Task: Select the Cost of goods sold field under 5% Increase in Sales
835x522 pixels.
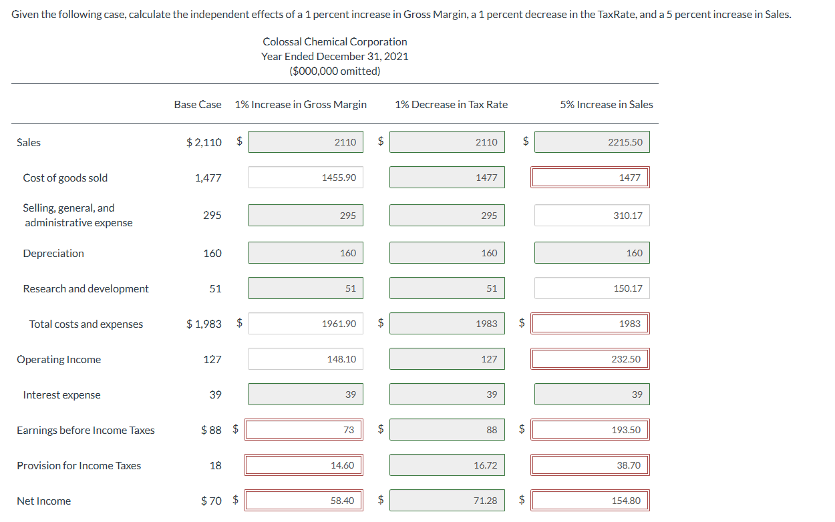Action: click(591, 177)
